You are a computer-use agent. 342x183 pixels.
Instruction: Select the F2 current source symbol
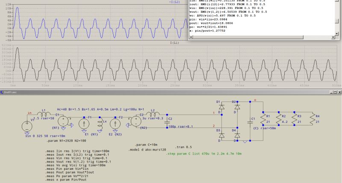115,124
